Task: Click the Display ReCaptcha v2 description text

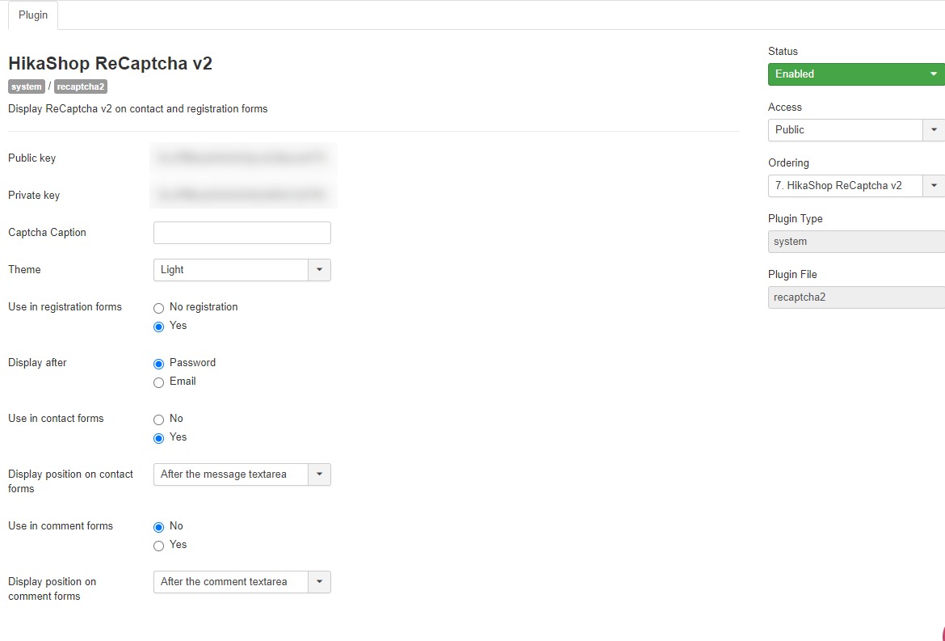Action: point(138,109)
